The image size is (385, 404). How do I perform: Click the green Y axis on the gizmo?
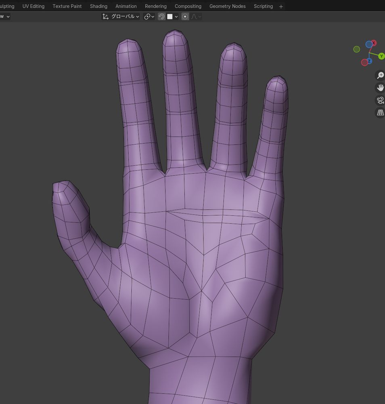[381, 56]
